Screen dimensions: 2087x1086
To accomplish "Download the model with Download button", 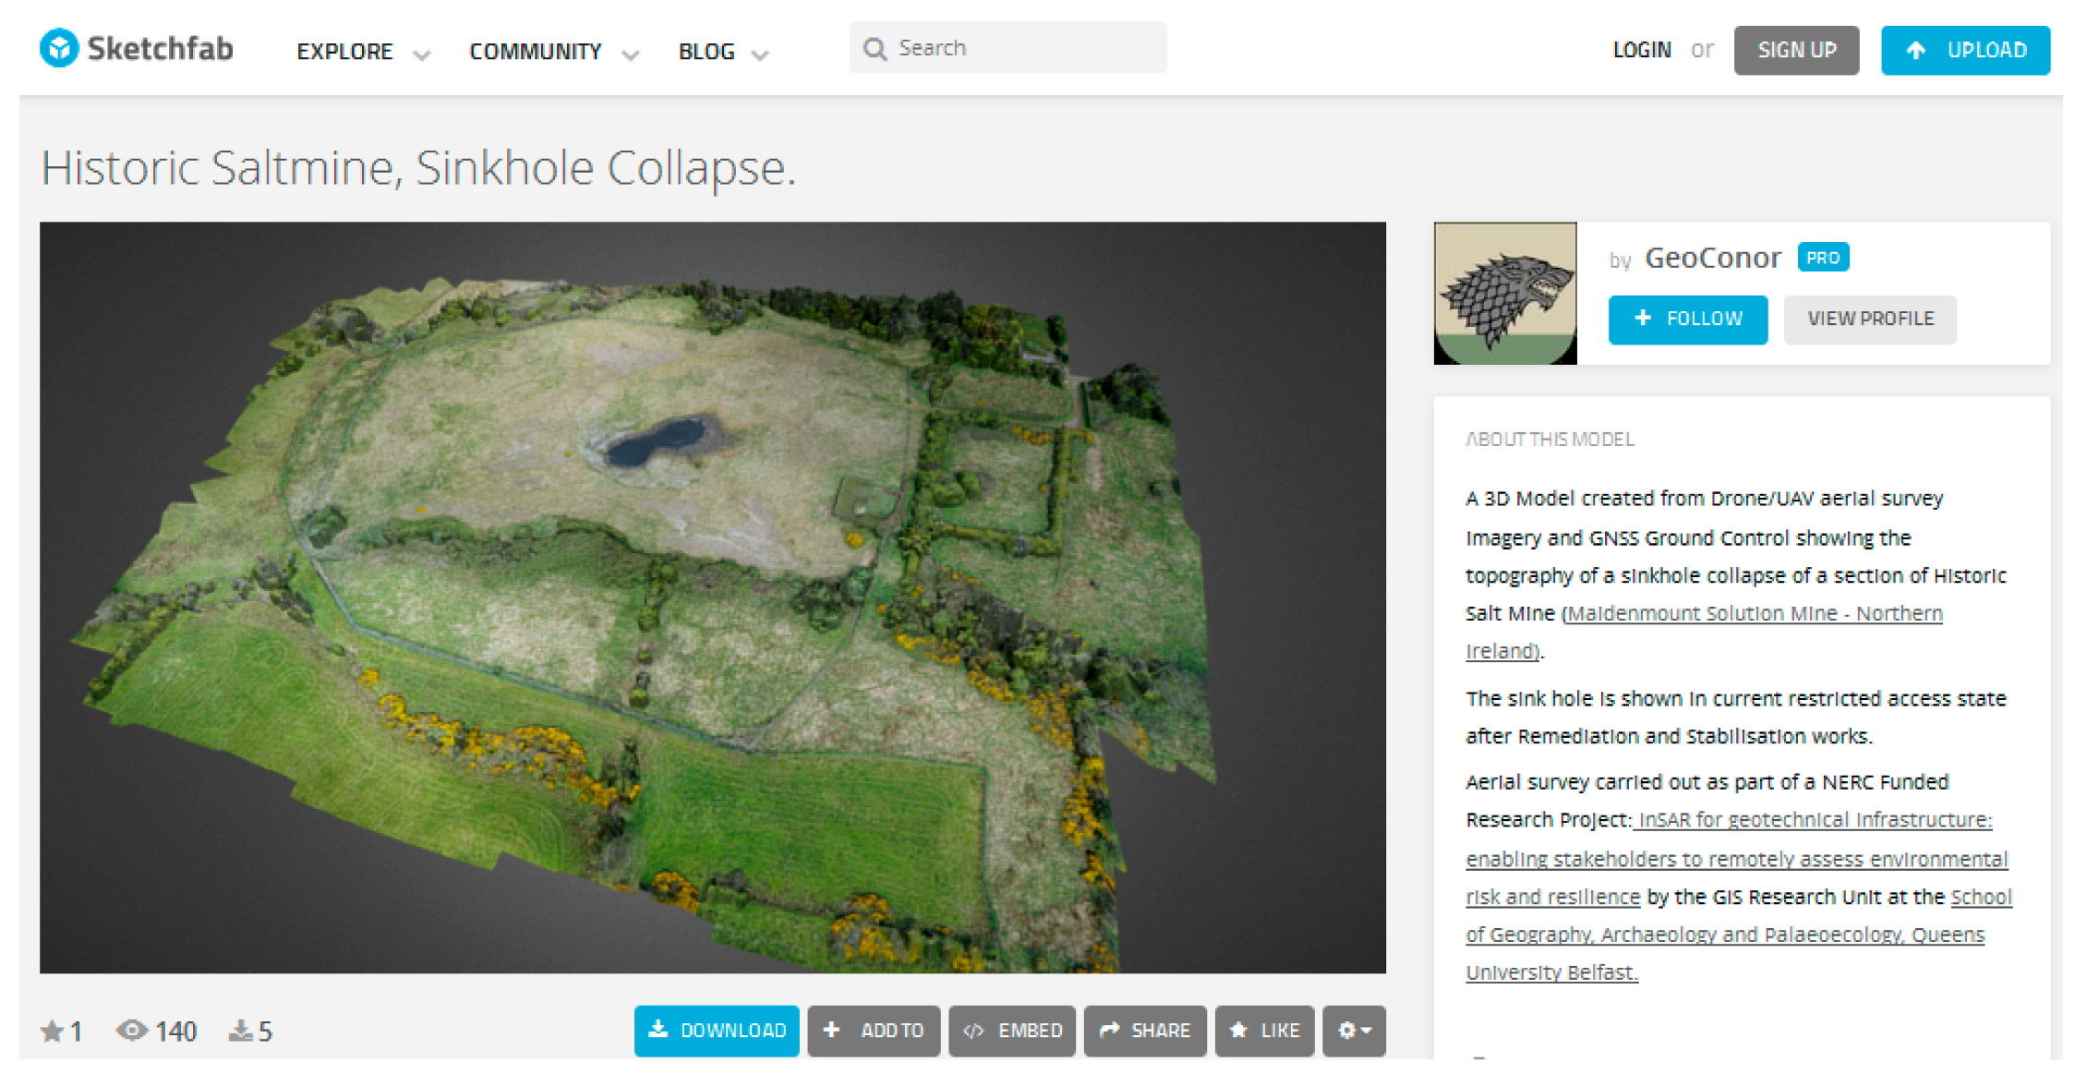I will 716,1031.
